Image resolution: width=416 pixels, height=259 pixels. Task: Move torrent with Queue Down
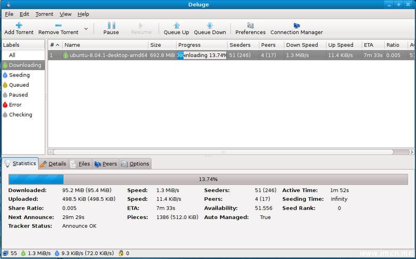point(210,29)
